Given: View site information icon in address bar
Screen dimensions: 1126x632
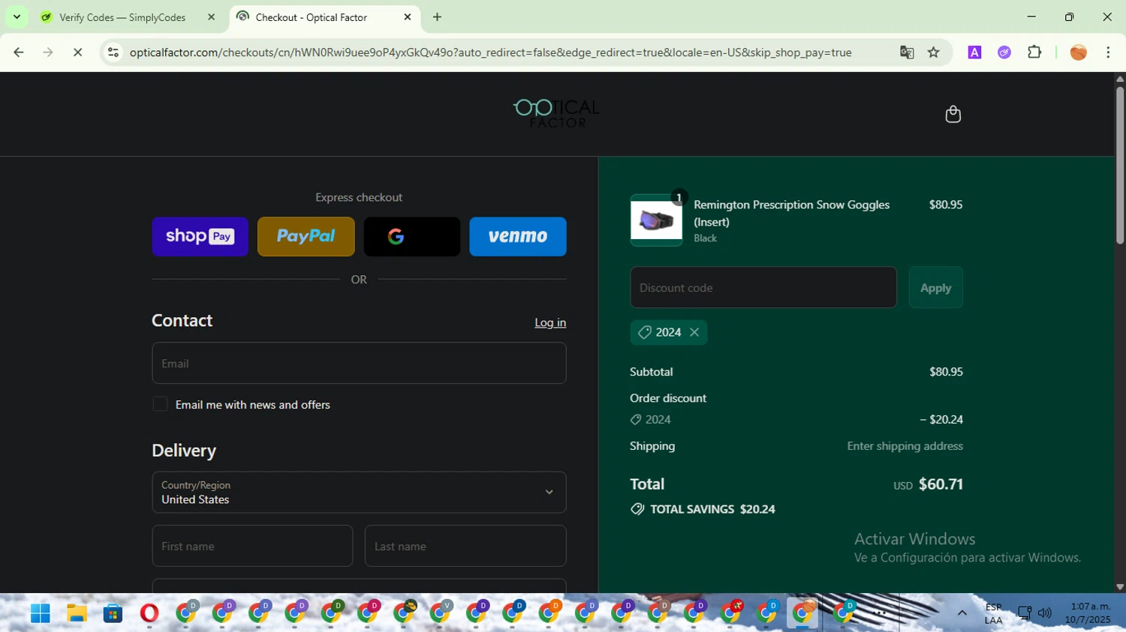Looking at the screenshot, I should point(113,52).
